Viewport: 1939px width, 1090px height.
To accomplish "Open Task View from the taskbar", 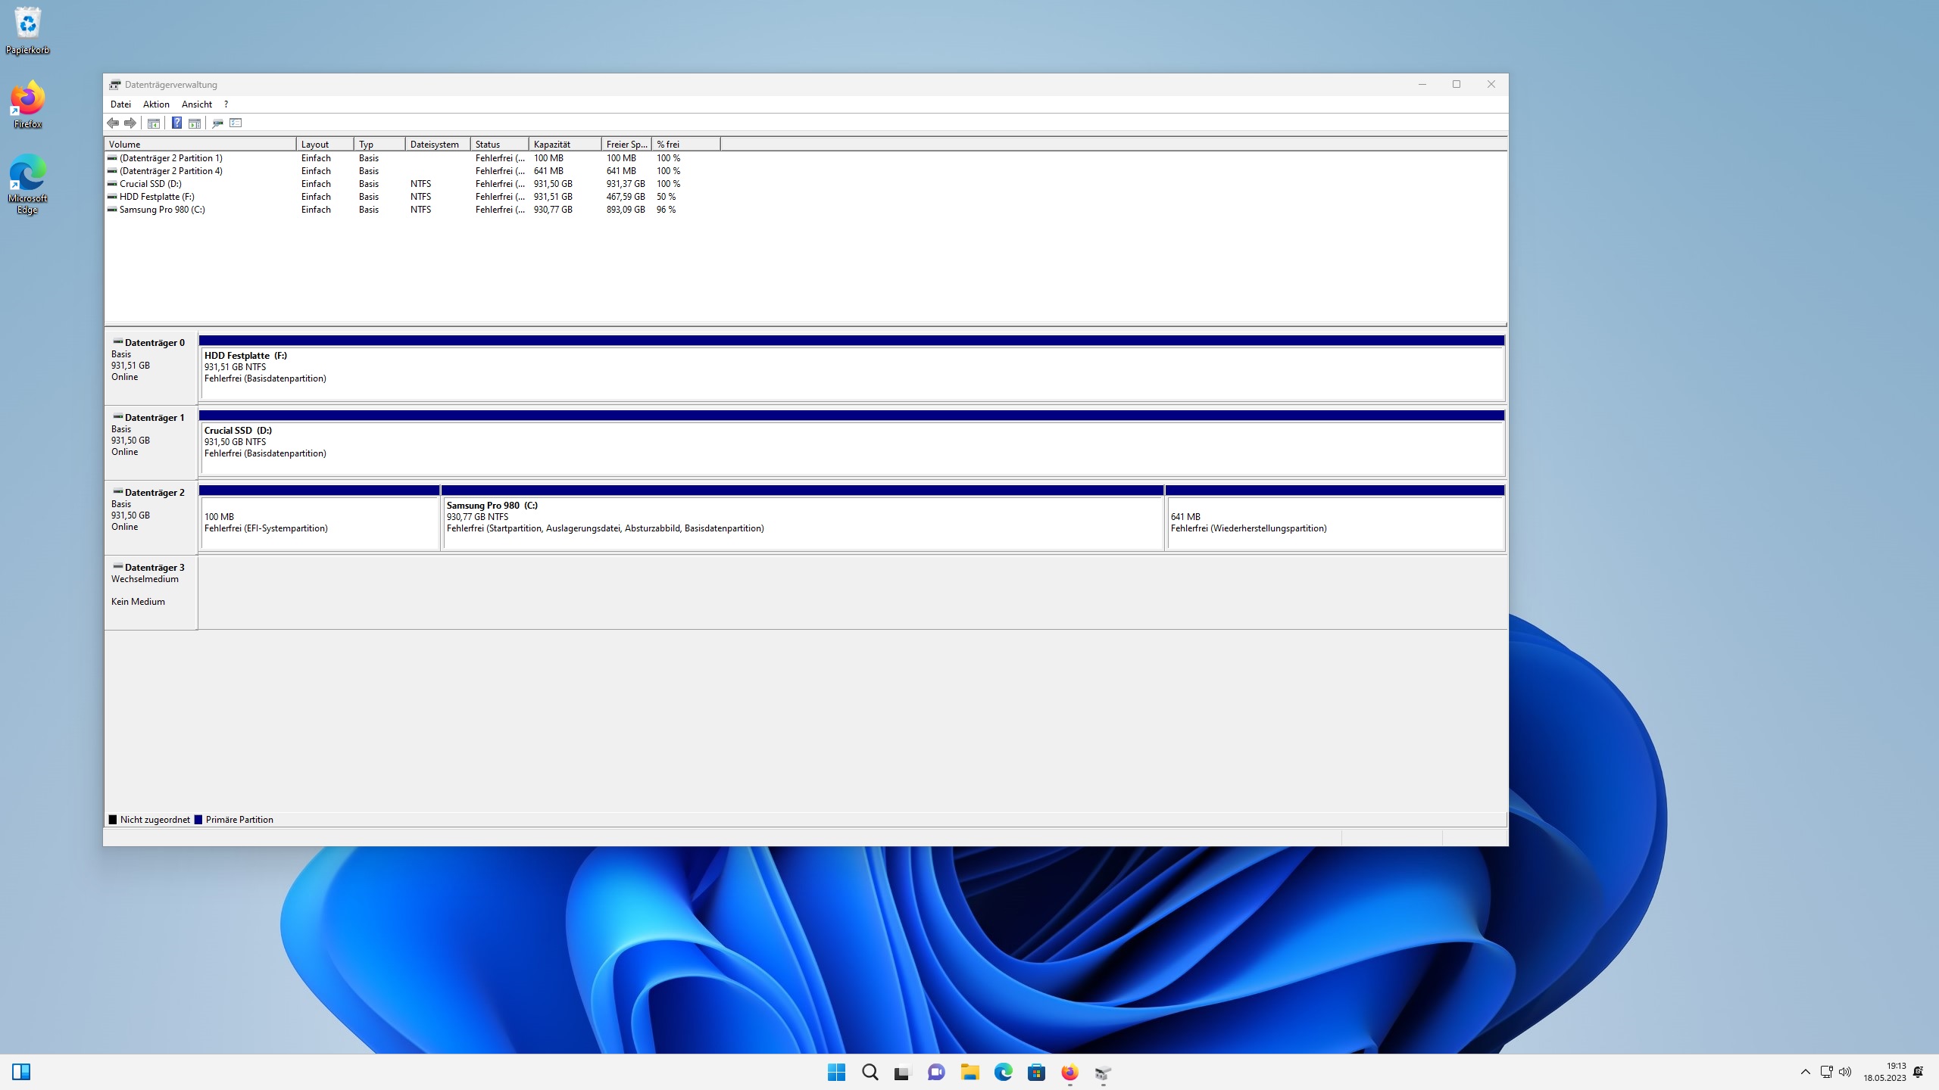I will 903,1072.
